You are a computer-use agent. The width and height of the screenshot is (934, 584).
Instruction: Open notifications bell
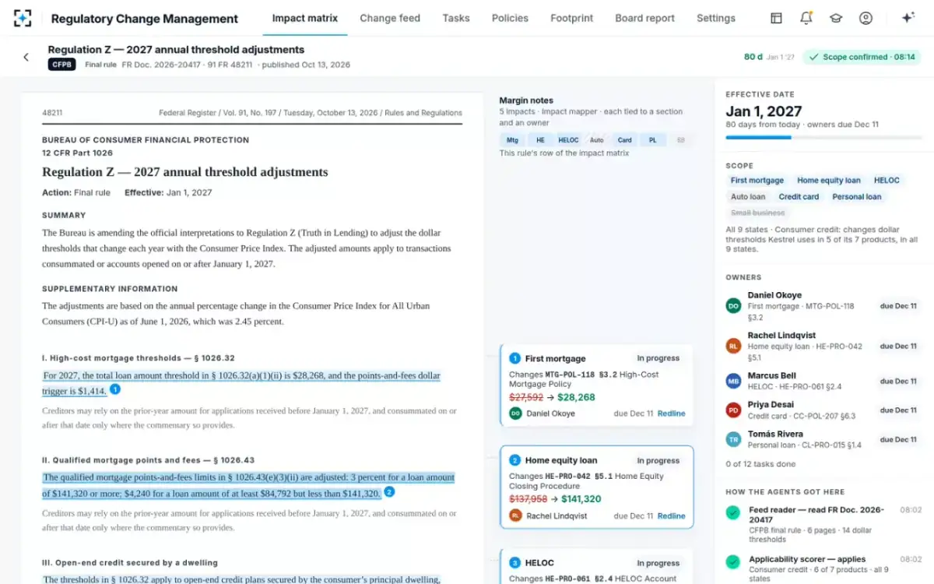(806, 18)
